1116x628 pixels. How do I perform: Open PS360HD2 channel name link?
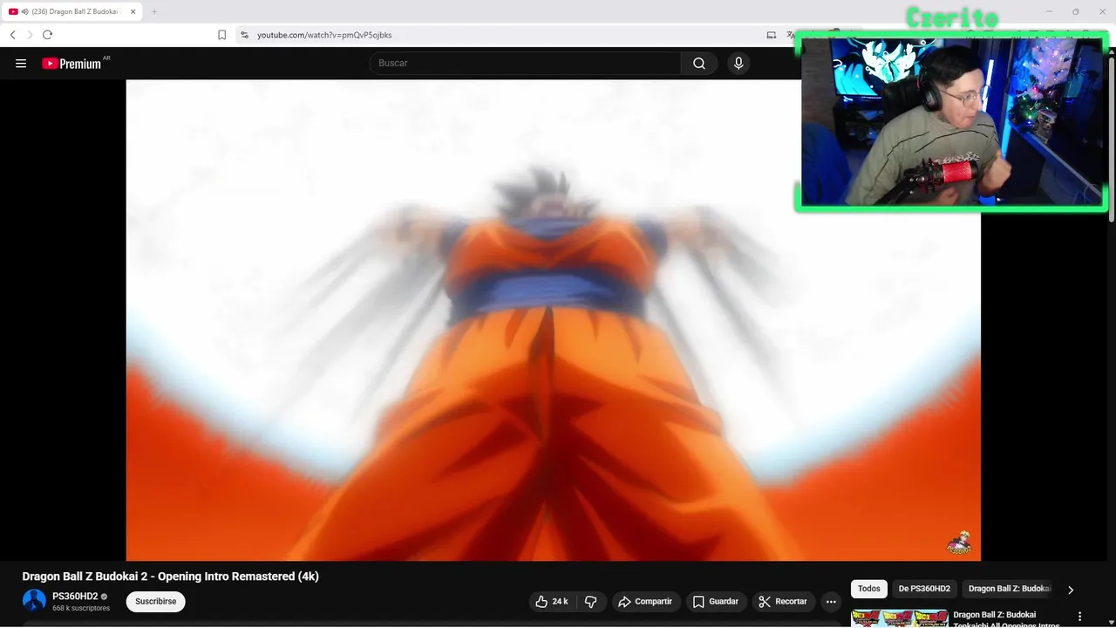75,597
